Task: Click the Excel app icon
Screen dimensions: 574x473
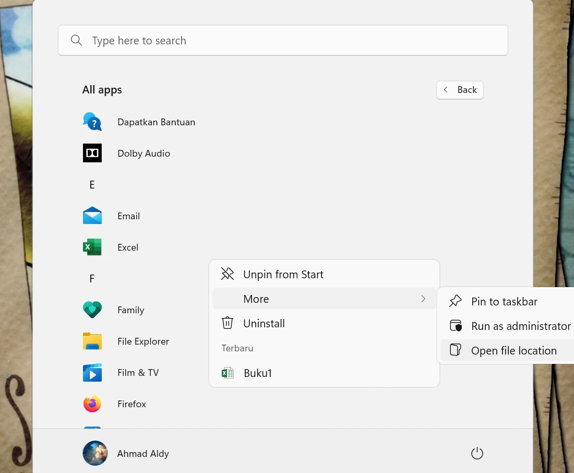Action: [x=92, y=247]
